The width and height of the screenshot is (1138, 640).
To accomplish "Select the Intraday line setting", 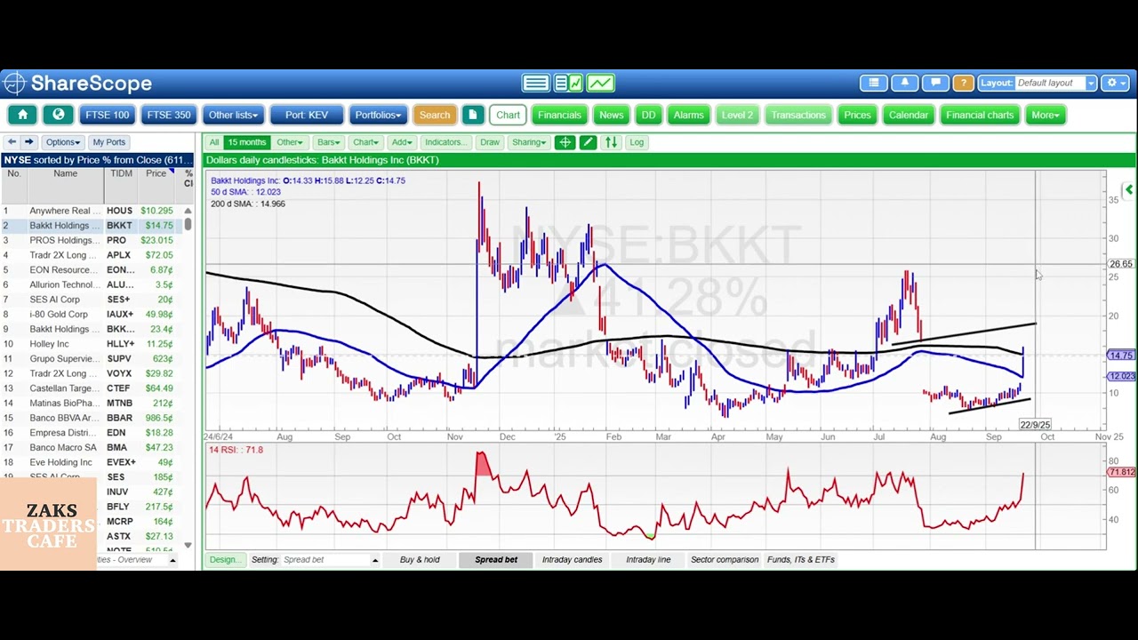I will point(648,560).
